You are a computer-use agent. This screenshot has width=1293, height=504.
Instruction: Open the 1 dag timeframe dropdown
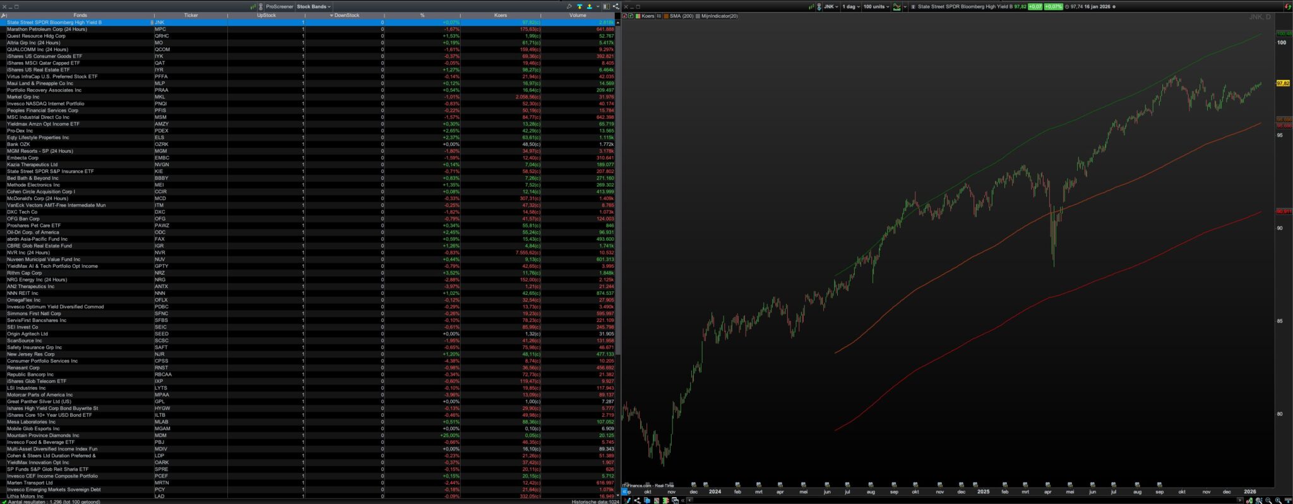coord(851,7)
